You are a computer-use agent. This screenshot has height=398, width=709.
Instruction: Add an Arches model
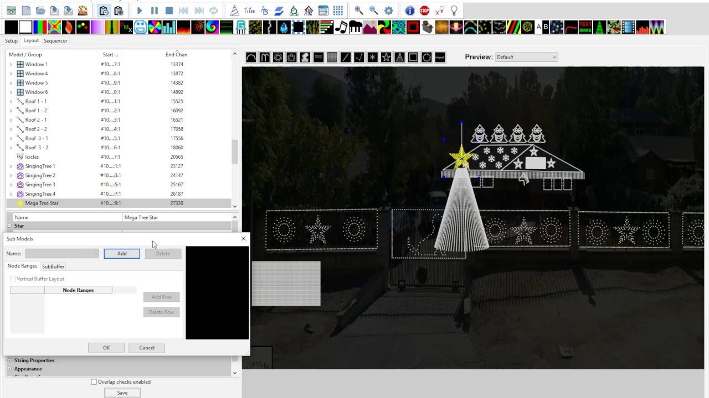click(251, 57)
